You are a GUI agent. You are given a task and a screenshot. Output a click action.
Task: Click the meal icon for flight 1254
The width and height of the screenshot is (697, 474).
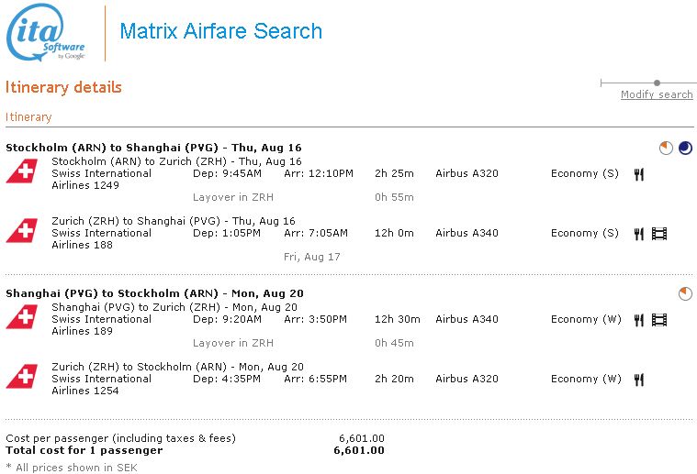click(x=639, y=380)
